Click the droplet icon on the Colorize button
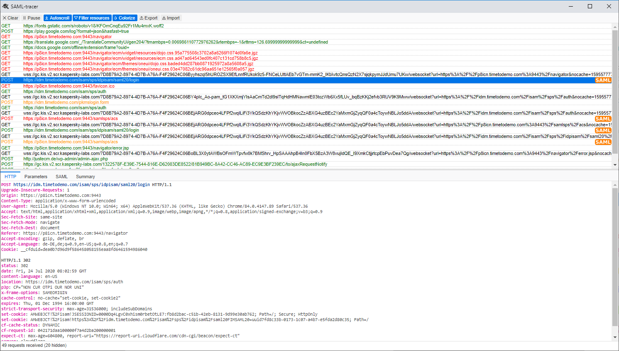This screenshot has width=619, height=351. point(116,18)
